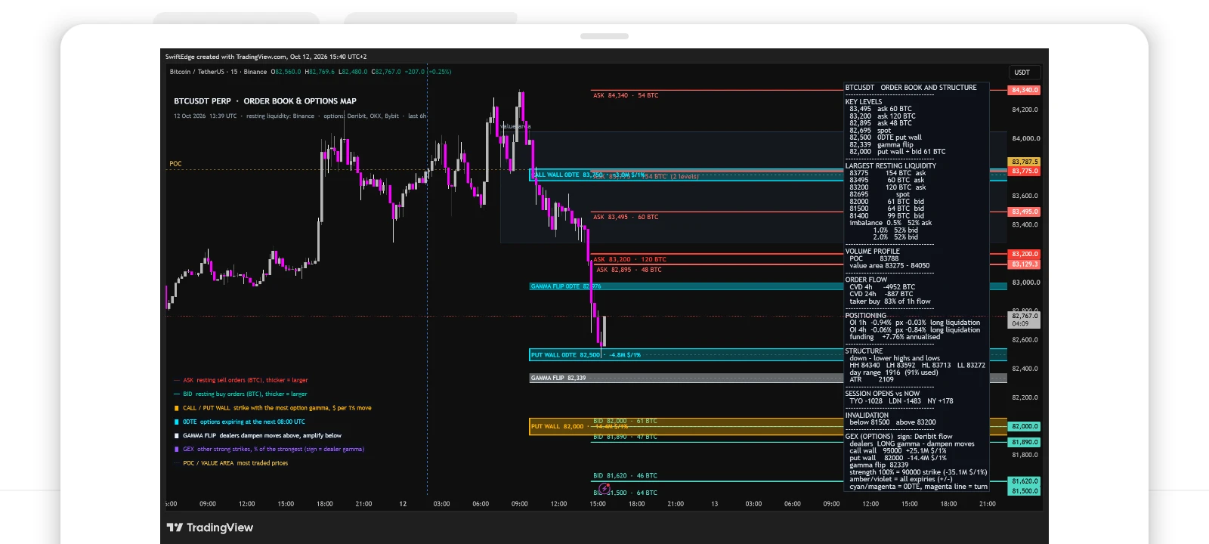Click the 81,890.0 green price axis tag

[1025, 442]
